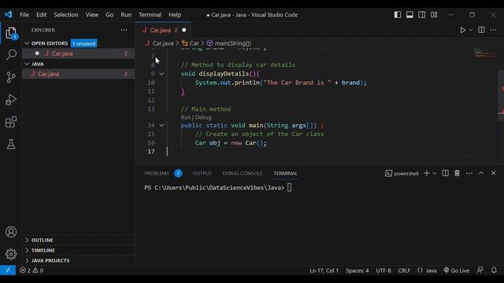
Task: Toggle Primary Side Bar visibility
Action: pos(398,15)
